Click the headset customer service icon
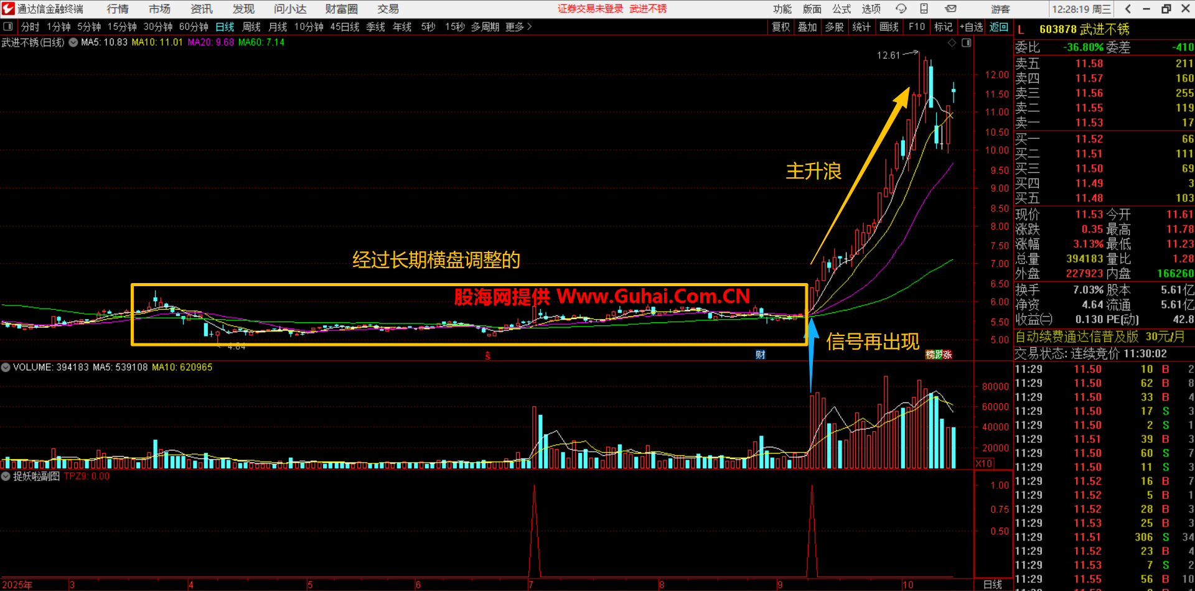The height and width of the screenshot is (591, 1195). pos(901,9)
